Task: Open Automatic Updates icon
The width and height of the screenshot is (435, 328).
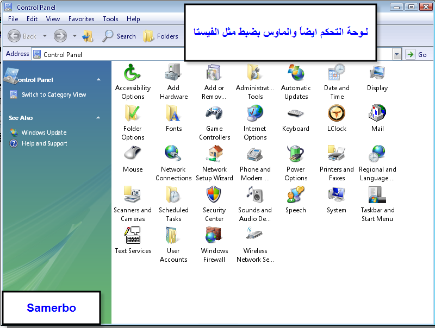Action: click(x=296, y=73)
